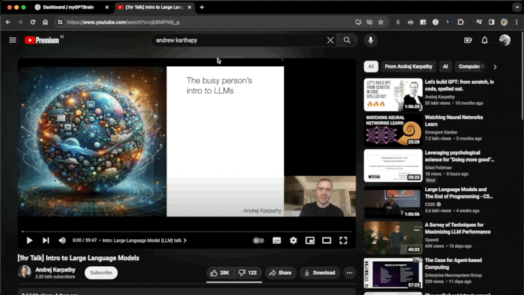This screenshot has height=295, width=524.
Task: Open 'A Survey of Techniques for Maximizing LLM Performance'
Action: 457,228
